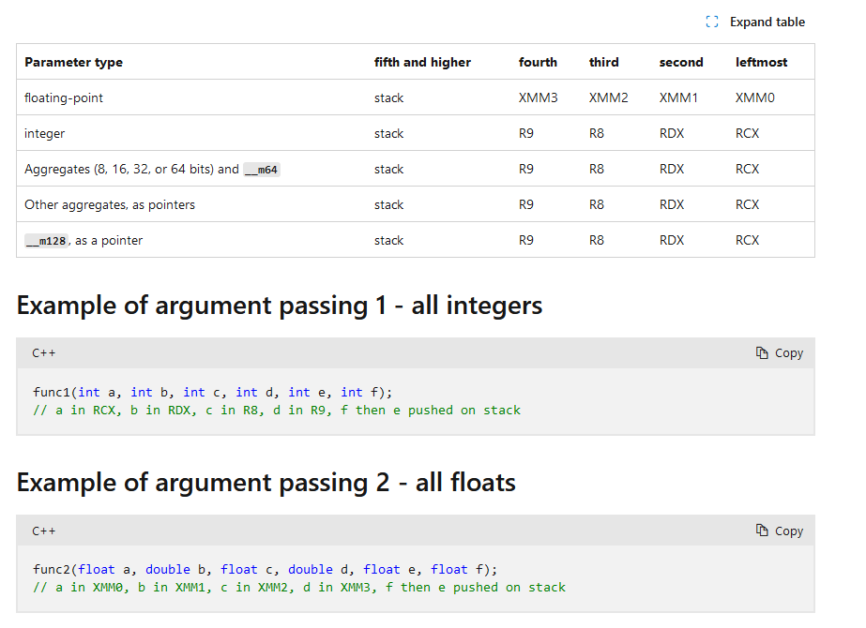This screenshot has width=866, height=628.
Task: Click the leftmost column header
Action: [761, 62]
